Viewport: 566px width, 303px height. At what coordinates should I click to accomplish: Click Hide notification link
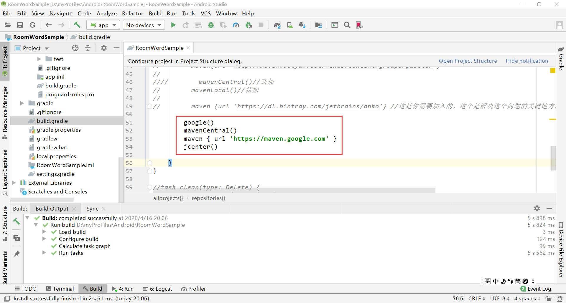(527, 61)
